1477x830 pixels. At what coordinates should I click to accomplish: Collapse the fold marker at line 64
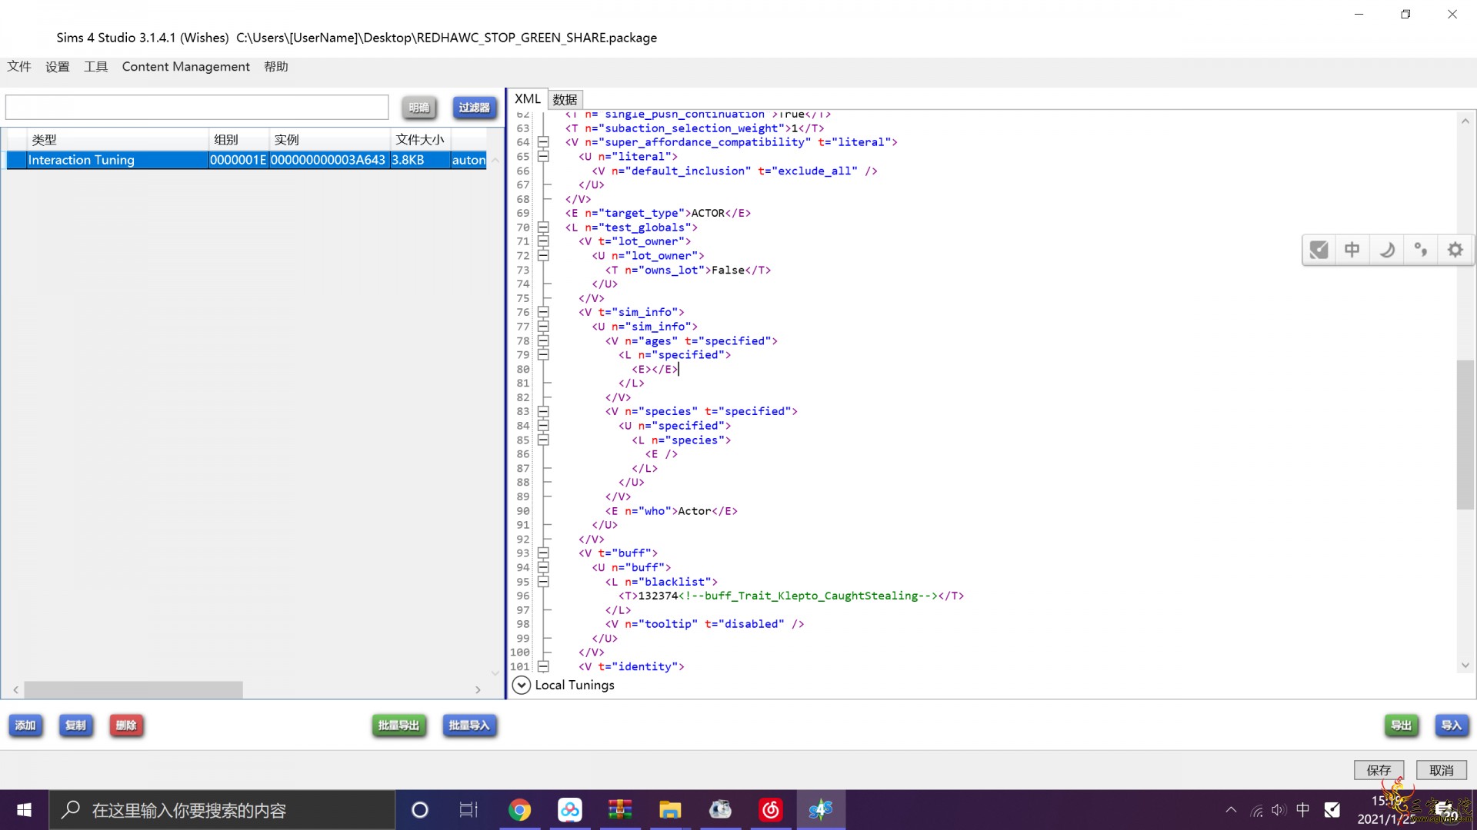[543, 142]
